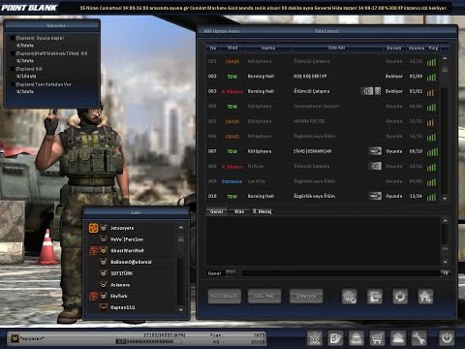
Task: Select room 002 in Burning Hall
Action: pyautogui.click(x=322, y=77)
